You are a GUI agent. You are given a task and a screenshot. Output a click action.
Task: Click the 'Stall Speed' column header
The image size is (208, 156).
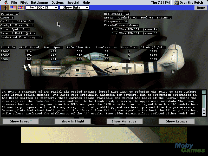[29, 48]
